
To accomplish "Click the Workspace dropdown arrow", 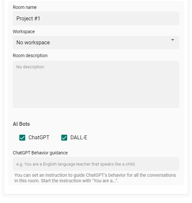I will 172,40.
